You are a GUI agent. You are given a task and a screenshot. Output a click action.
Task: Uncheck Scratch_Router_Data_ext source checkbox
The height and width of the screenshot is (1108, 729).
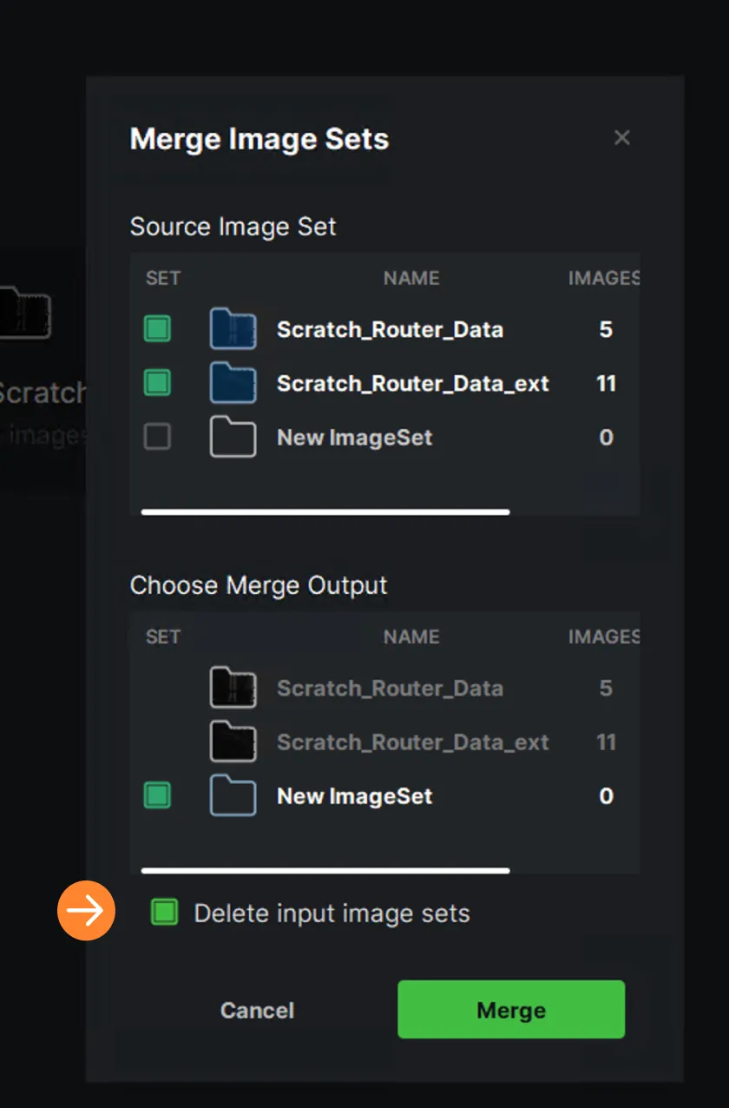[x=157, y=383]
